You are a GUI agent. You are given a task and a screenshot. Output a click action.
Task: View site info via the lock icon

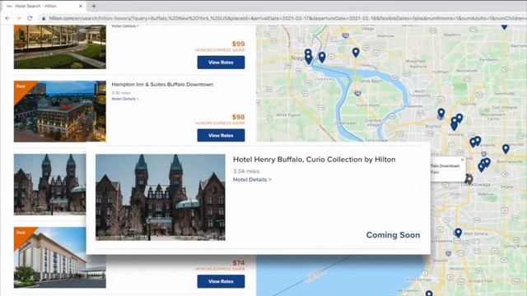pyautogui.click(x=44, y=18)
